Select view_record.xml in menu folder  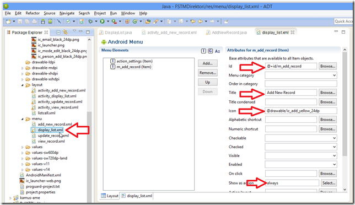[x=48, y=141]
